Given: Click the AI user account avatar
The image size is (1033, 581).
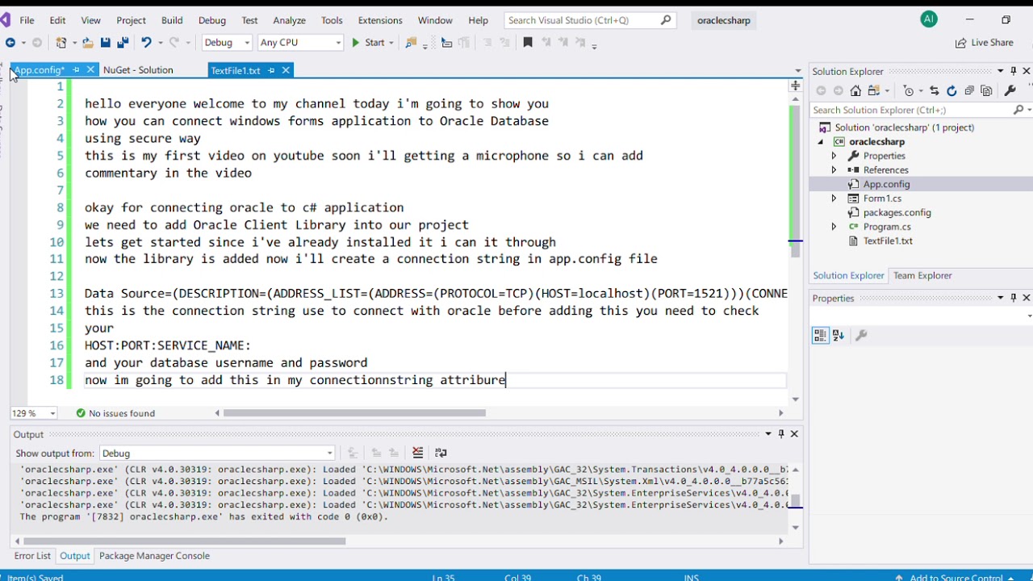Looking at the screenshot, I should coord(929,19).
